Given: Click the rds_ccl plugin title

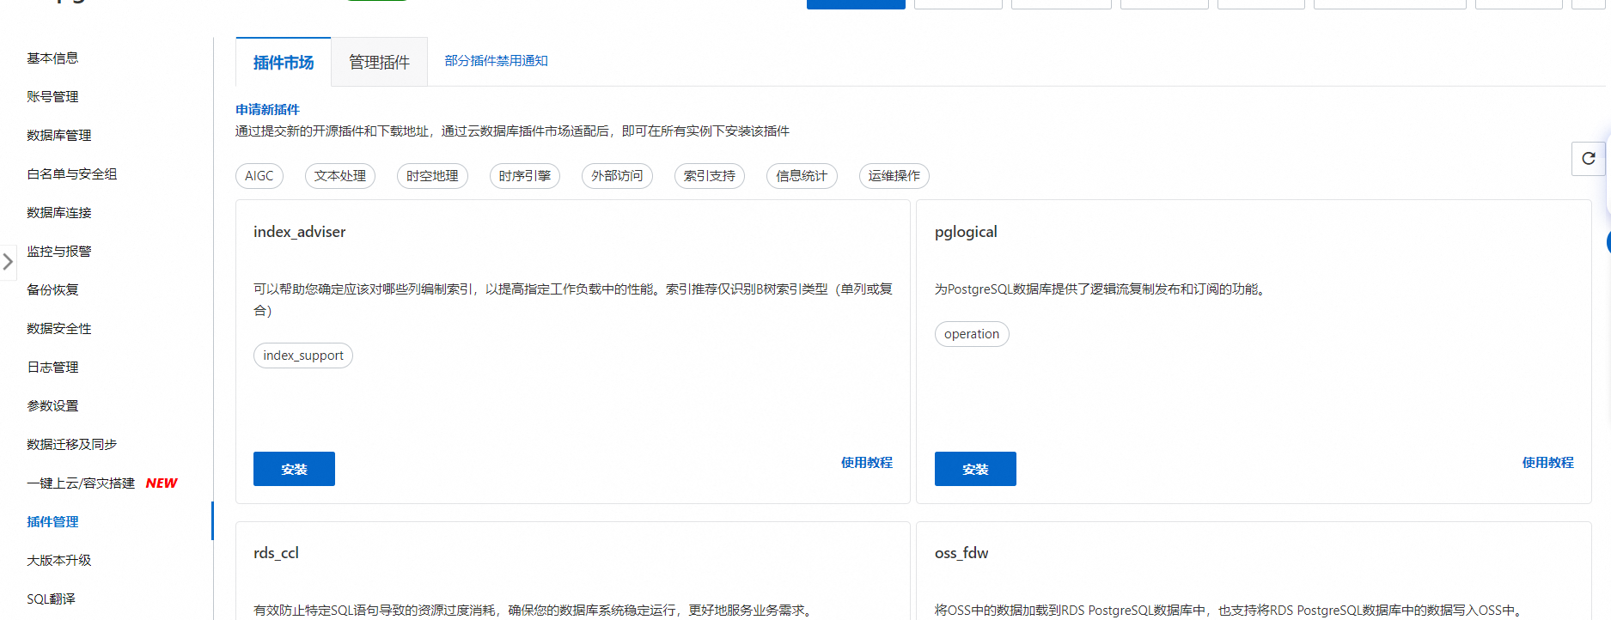Looking at the screenshot, I should click(276, 553).
